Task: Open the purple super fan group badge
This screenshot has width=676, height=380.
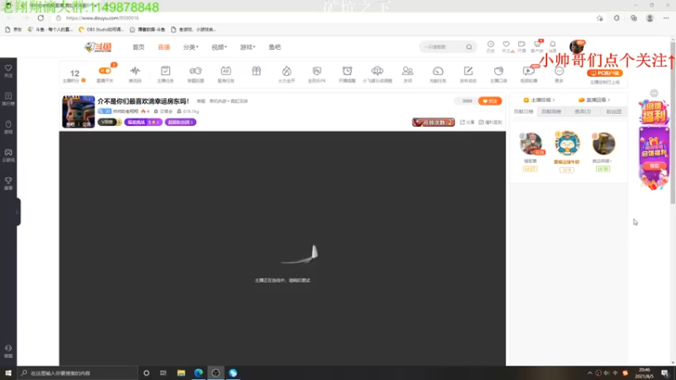Action: pos(180,122)
